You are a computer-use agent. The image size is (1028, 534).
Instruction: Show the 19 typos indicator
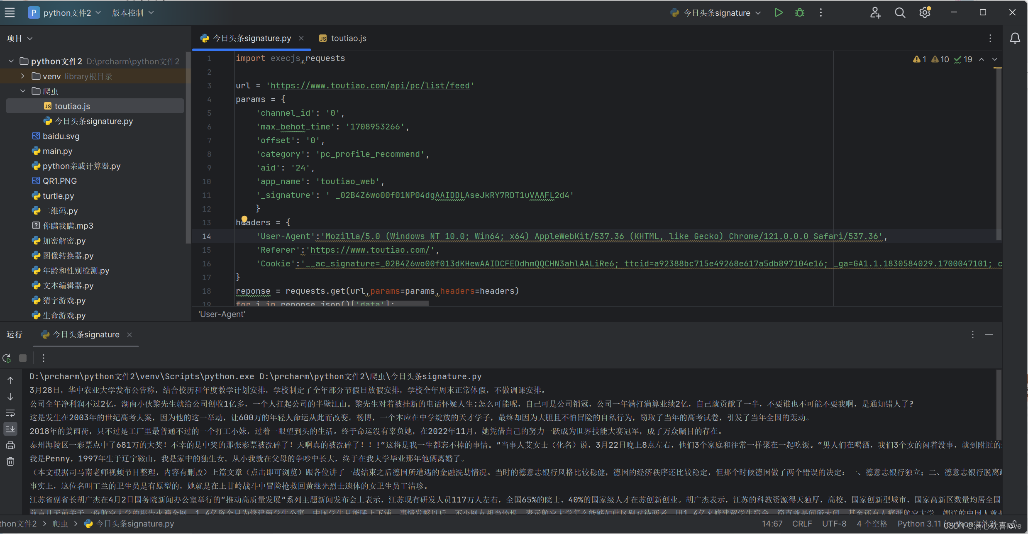(963, 59)
